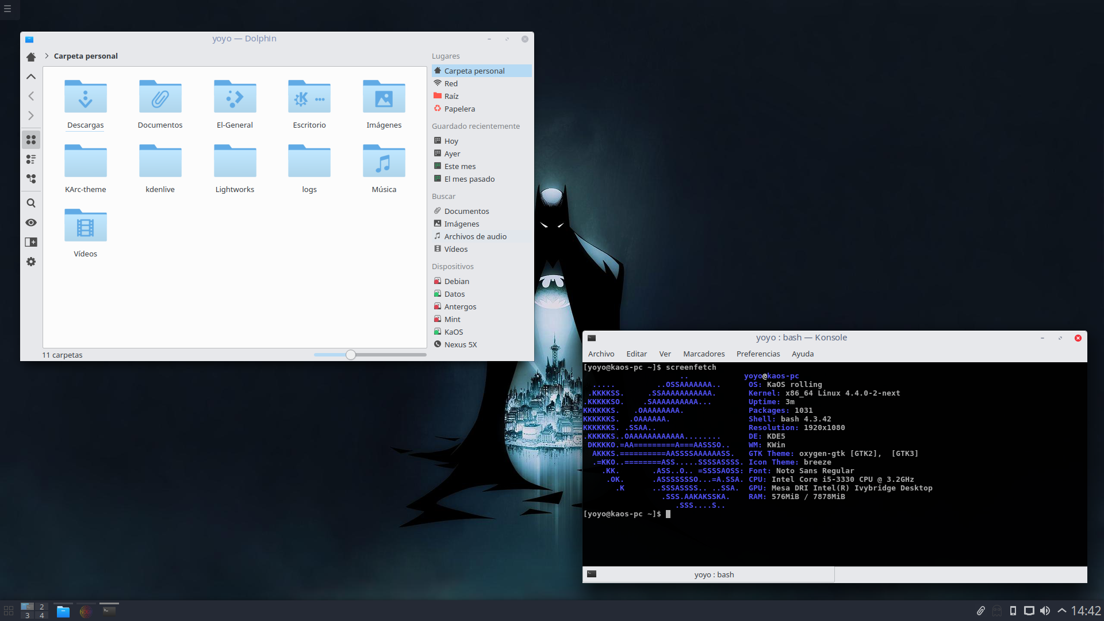Search Imágenes in Buscar section
The height and width of the screenshot is (621, 1104).
(482, 224)
